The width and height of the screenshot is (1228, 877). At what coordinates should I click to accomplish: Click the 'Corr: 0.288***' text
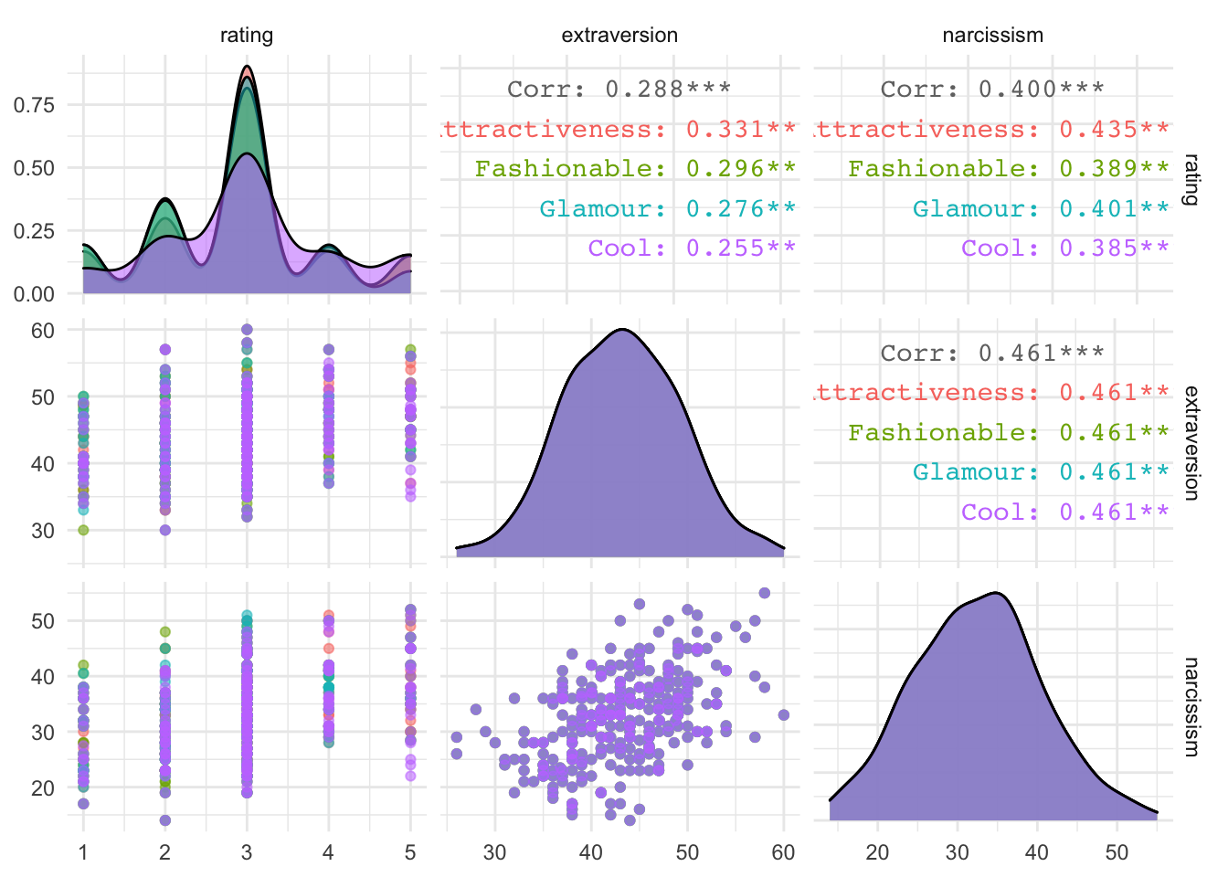[619, 90]
